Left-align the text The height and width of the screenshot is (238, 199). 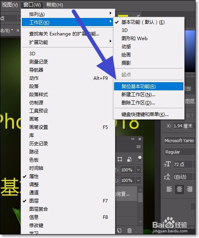pos(169,189)
